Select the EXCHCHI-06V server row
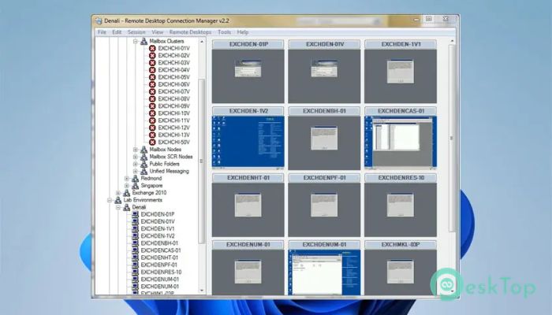Image resolution: width=552 pixels, height=315 pixels. (x=174, y=84)
